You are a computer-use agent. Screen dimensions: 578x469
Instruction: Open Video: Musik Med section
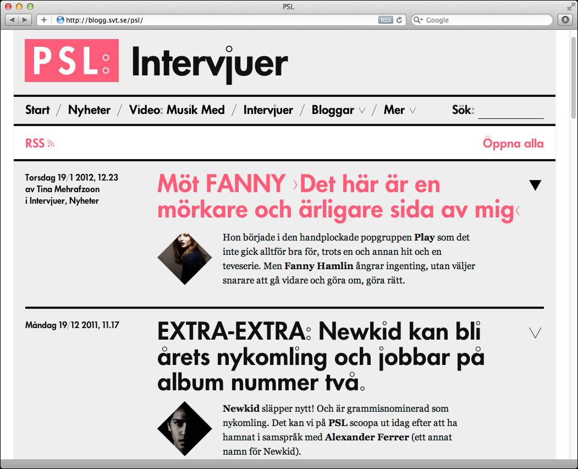pos(177,110)
